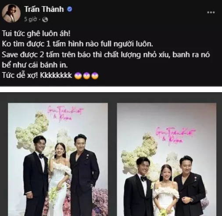Click the 'bể như cái bánh in' text line
The width and height of the screenshot is (222, 216).
coord(35,65)
